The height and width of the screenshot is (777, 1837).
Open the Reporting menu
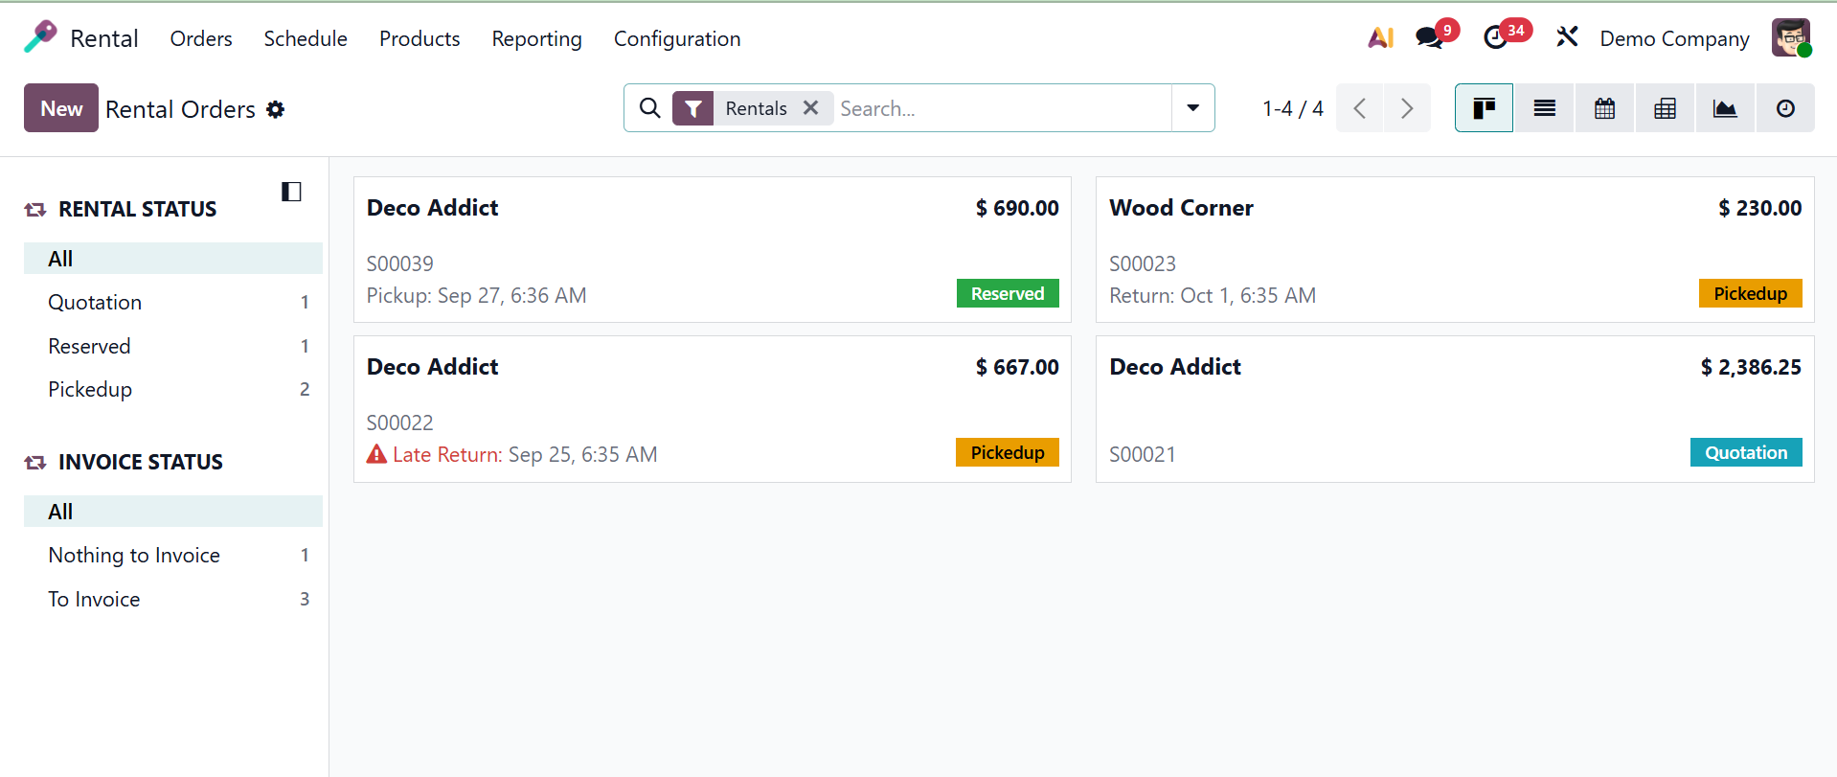(536, 39)
